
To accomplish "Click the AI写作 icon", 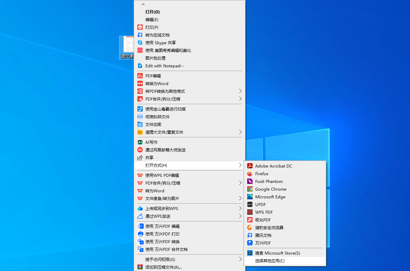I will click(140, 142).
